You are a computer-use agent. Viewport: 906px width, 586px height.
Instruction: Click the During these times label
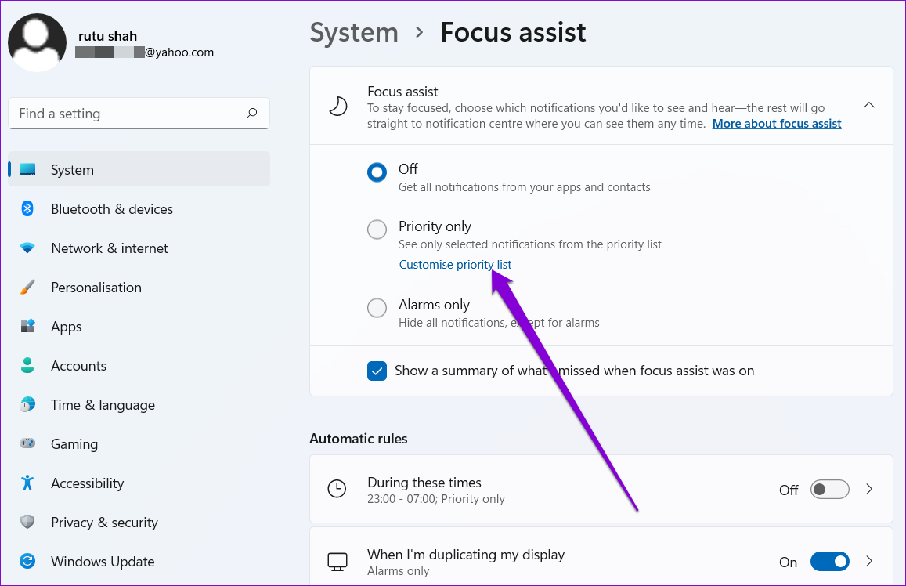pyautogui.click(x=424, y=482)
